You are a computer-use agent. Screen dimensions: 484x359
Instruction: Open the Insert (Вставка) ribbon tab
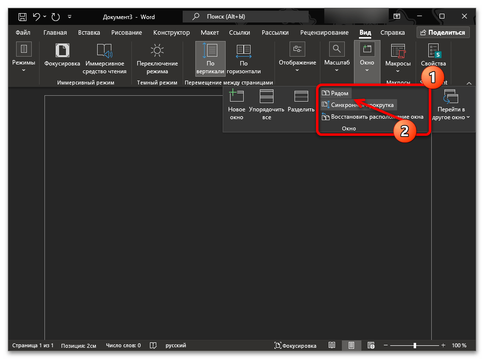pyautogui.click(x=88, y=33)
